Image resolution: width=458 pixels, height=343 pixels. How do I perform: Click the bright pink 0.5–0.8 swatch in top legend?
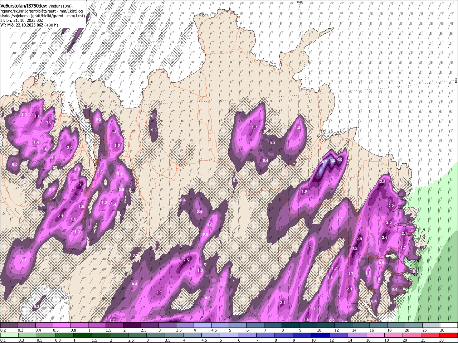click(x=62, y=325)
